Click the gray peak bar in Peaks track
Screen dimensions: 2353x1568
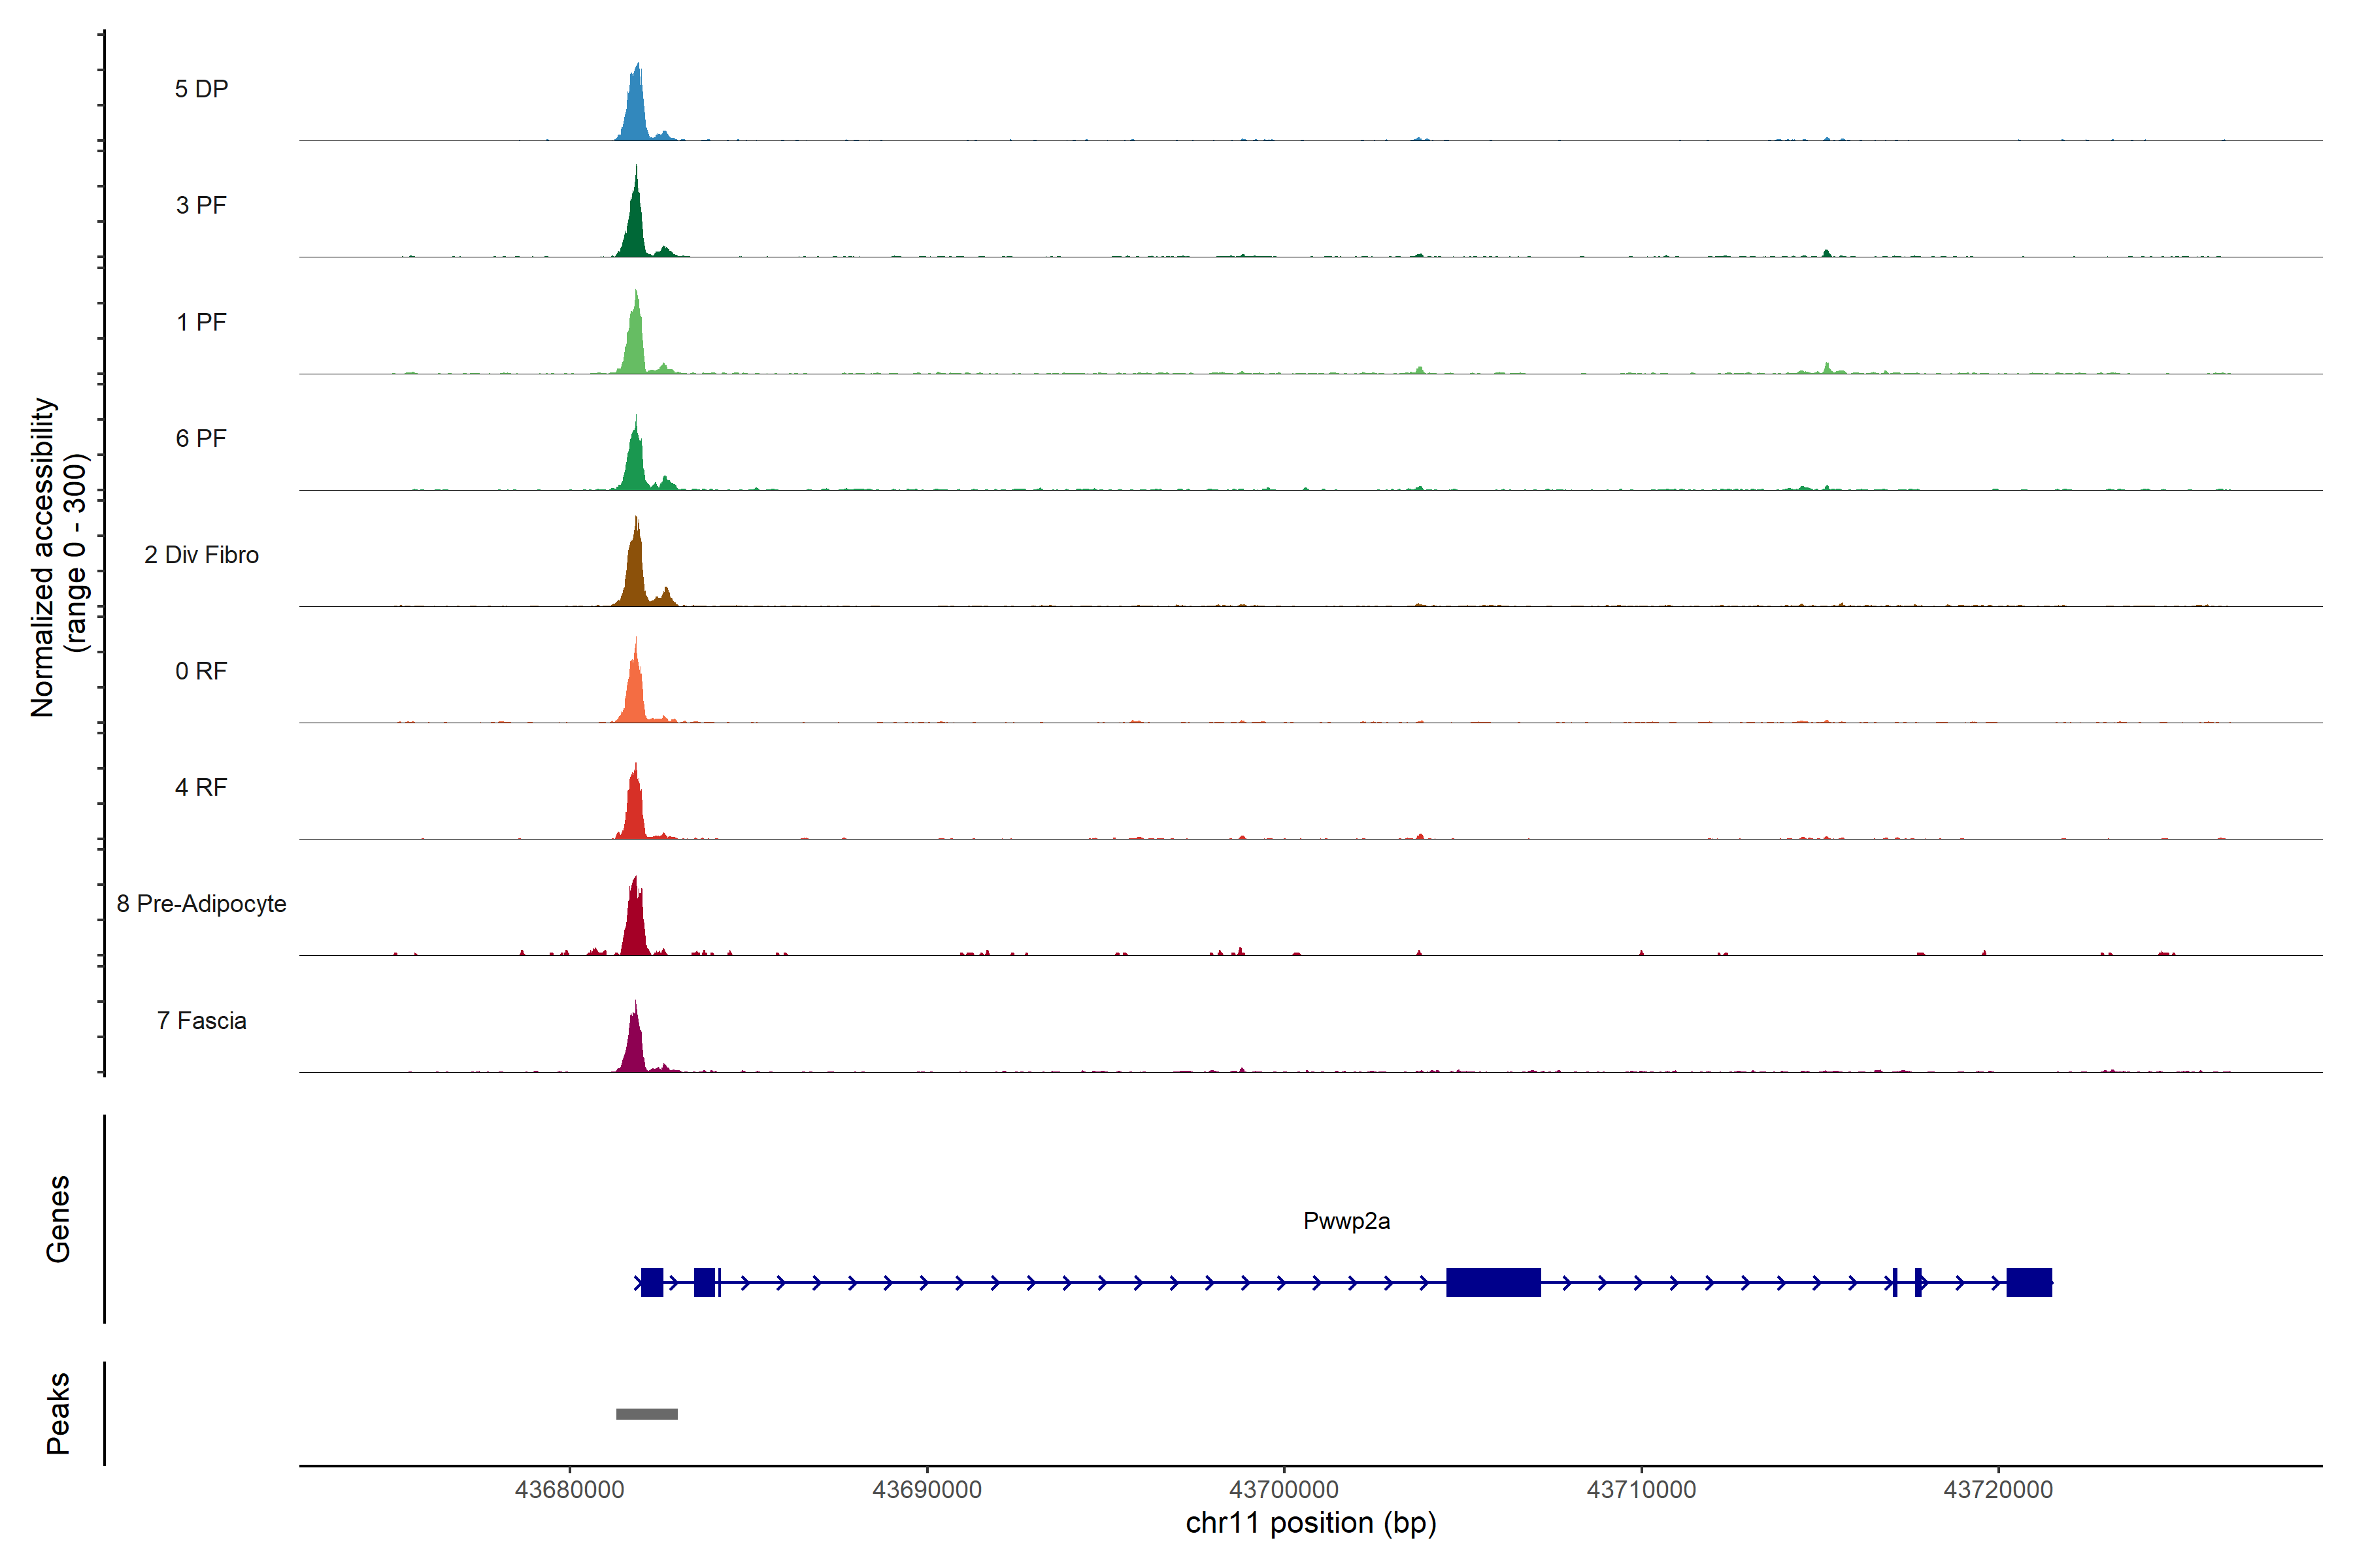646,1413
